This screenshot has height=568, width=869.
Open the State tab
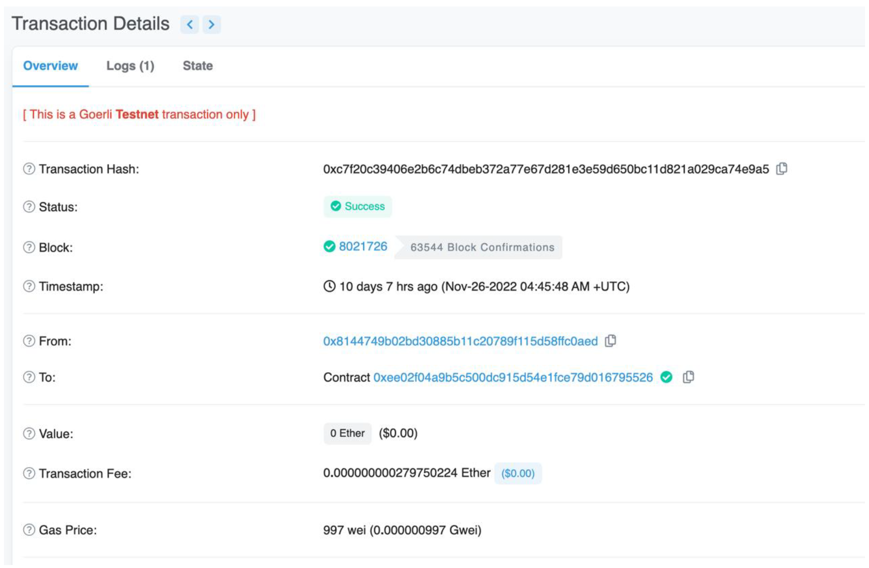pyautogui.click(x=197, y=66)
